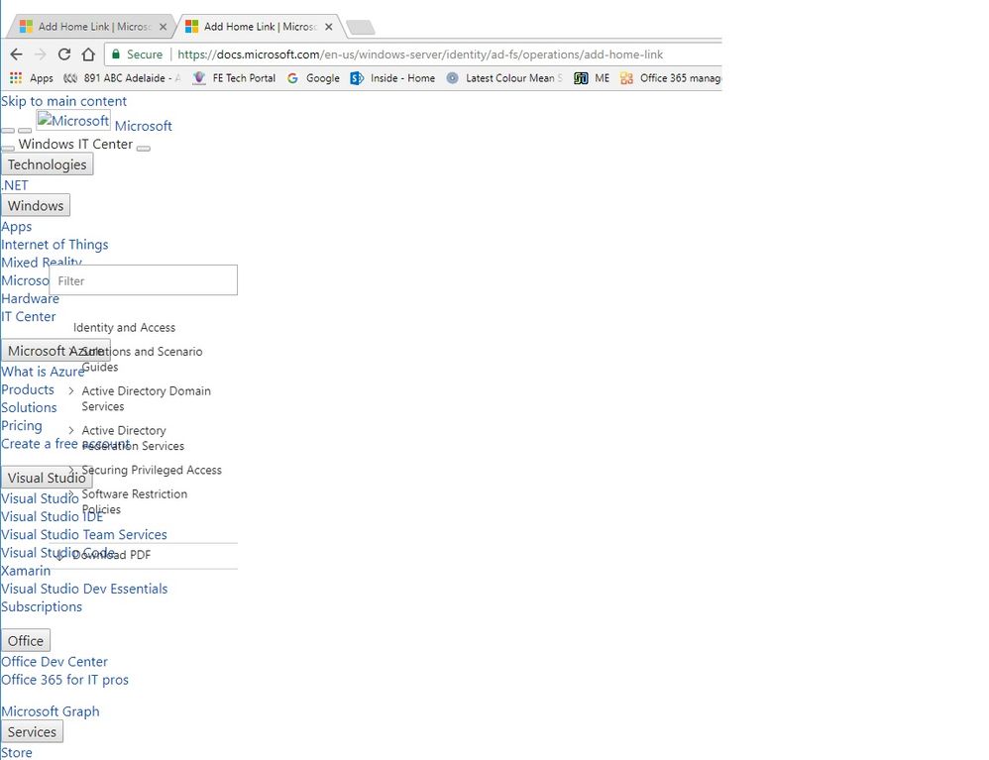Open the IT Center link
This screenshot has width=989, height=760.
pyautogui.click(x=29, y=317)
